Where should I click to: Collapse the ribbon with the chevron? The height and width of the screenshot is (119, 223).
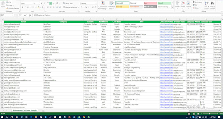222,11
